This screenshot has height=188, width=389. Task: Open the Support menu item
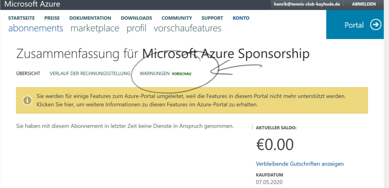tap(212, 18)
